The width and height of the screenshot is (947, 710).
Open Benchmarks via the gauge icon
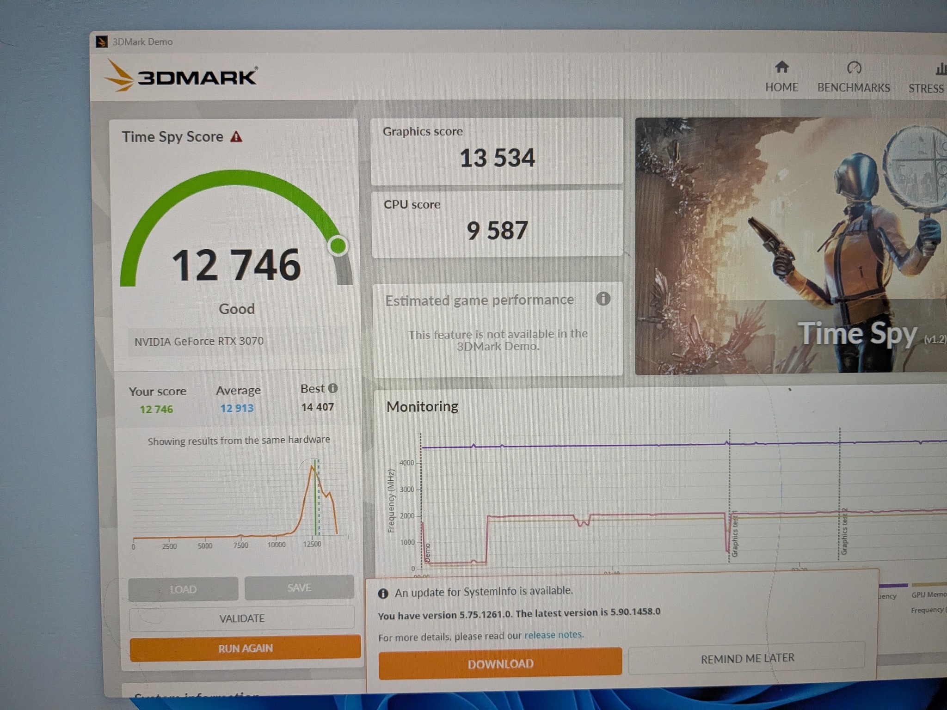pyautogui.click(x=854, y=68)
